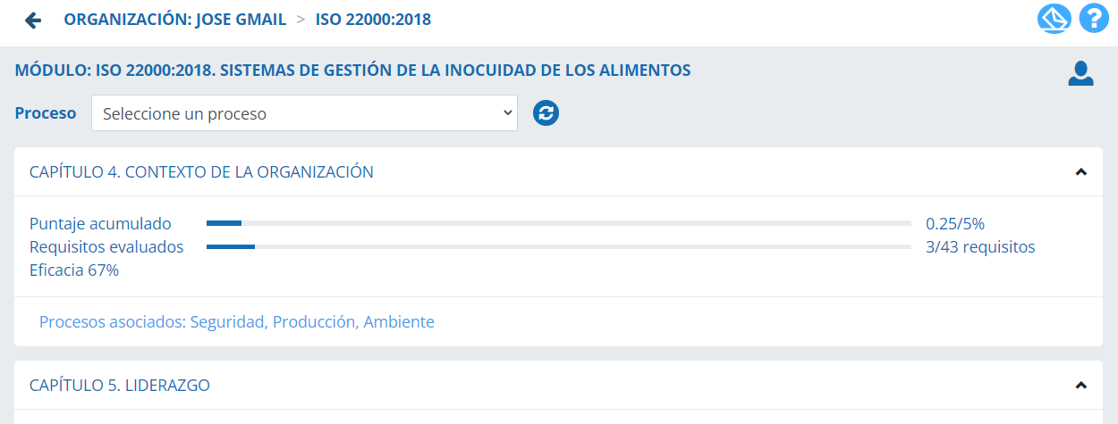Click the refresh icon beside Proceso

point(546,113)
